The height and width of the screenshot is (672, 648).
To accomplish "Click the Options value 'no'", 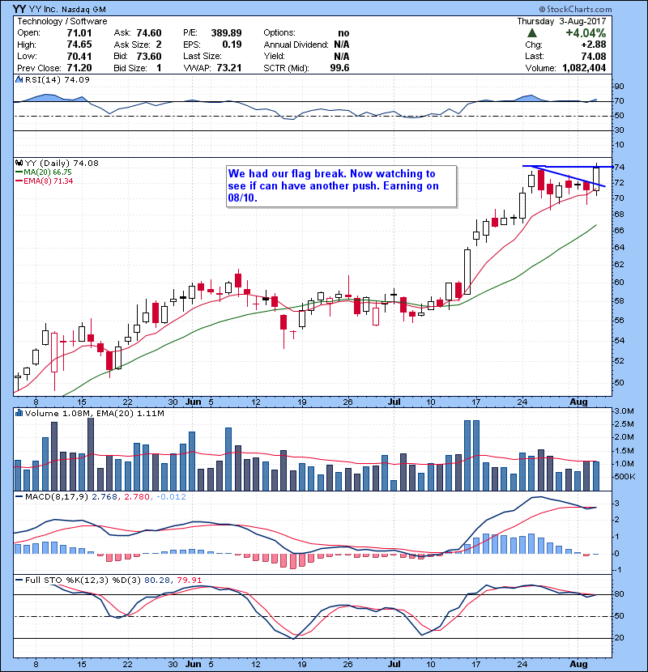I will coord(343,33).
